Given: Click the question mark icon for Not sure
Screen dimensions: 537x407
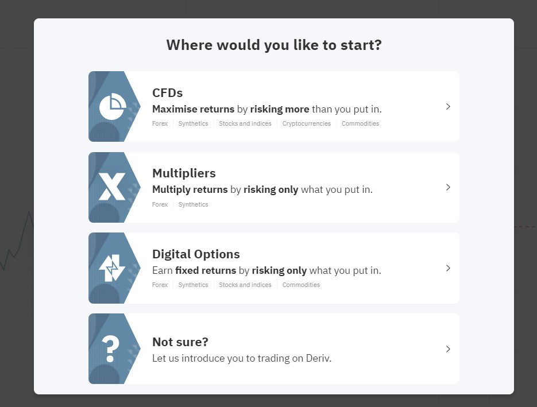Looking at the screenshot, I should (x=110, y=349).
